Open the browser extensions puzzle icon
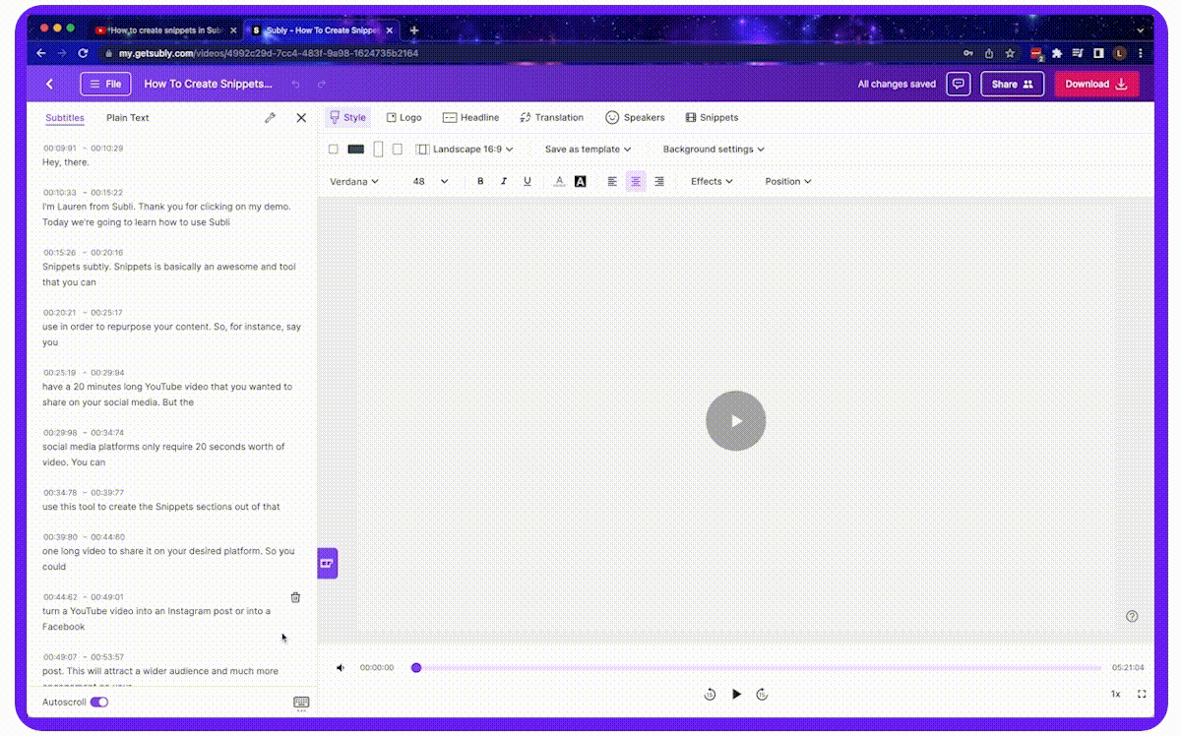This screenshot has width=1181, height=736. coord(1057,53)
